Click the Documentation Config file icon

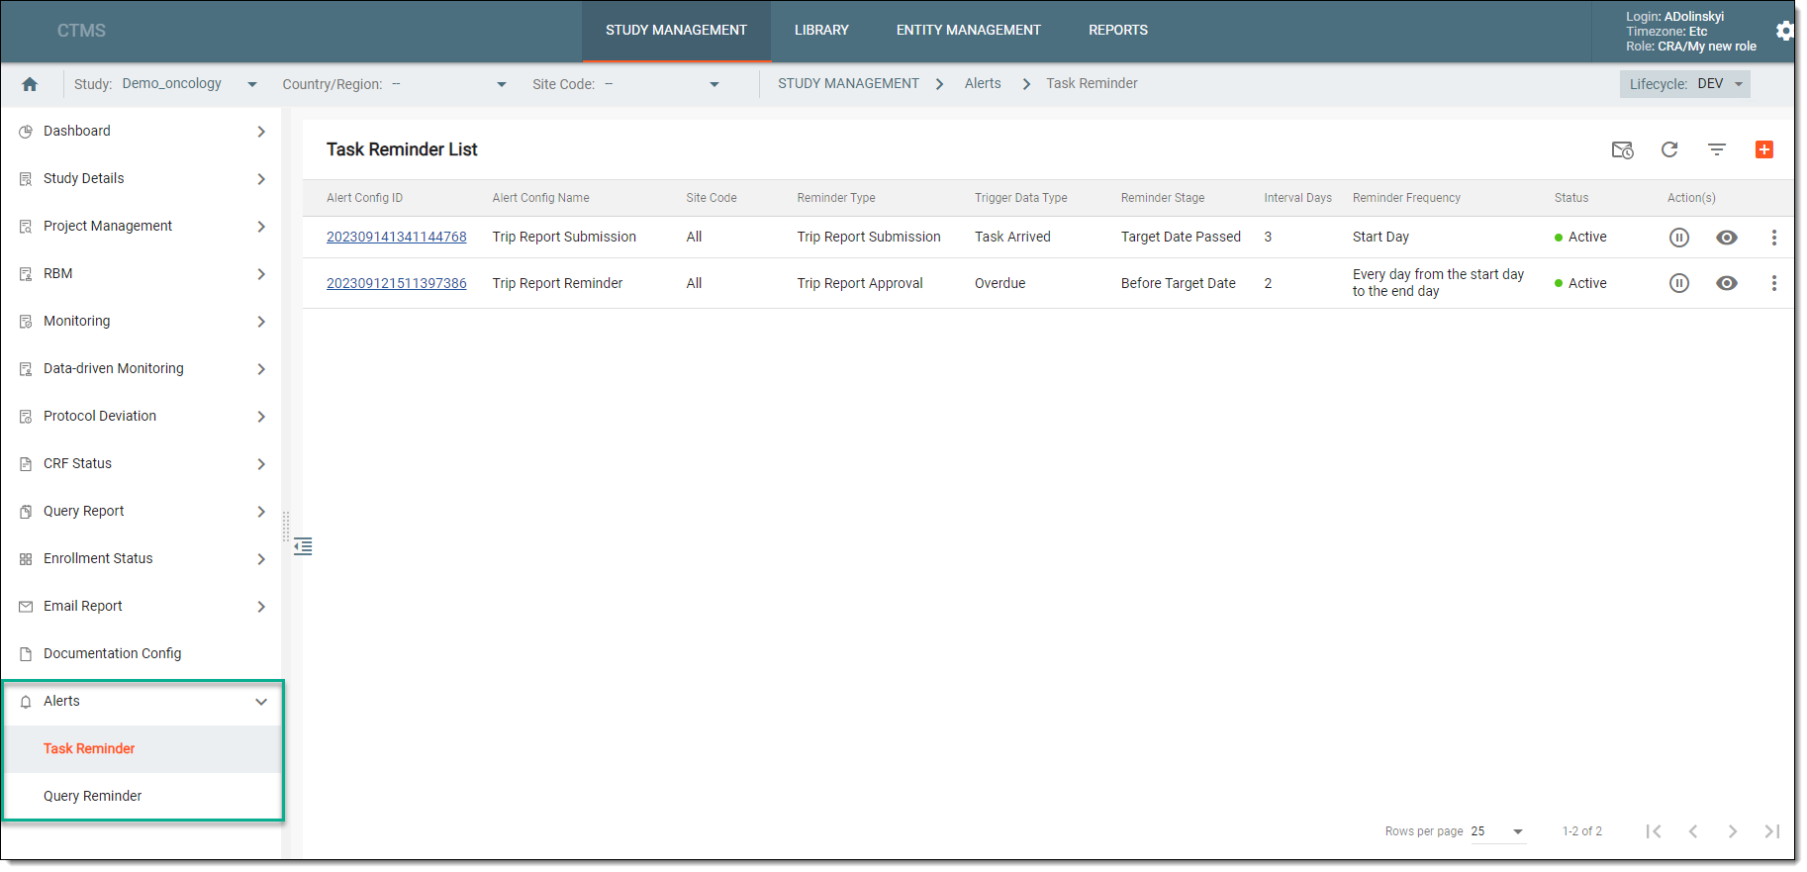click(26, 654)
